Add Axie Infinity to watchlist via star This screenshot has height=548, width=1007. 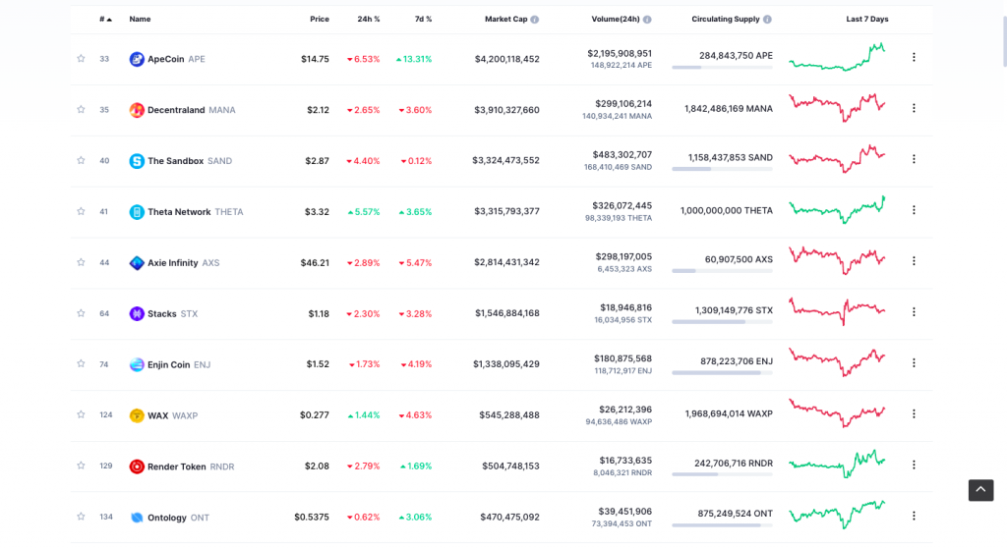pyautogui.click(x=81, y=262)
